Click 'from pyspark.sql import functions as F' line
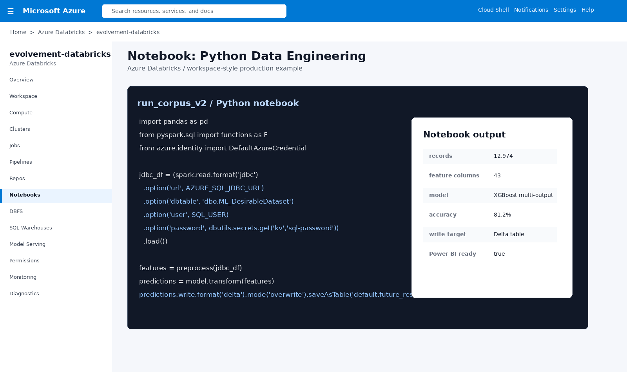 coord(203,135)
